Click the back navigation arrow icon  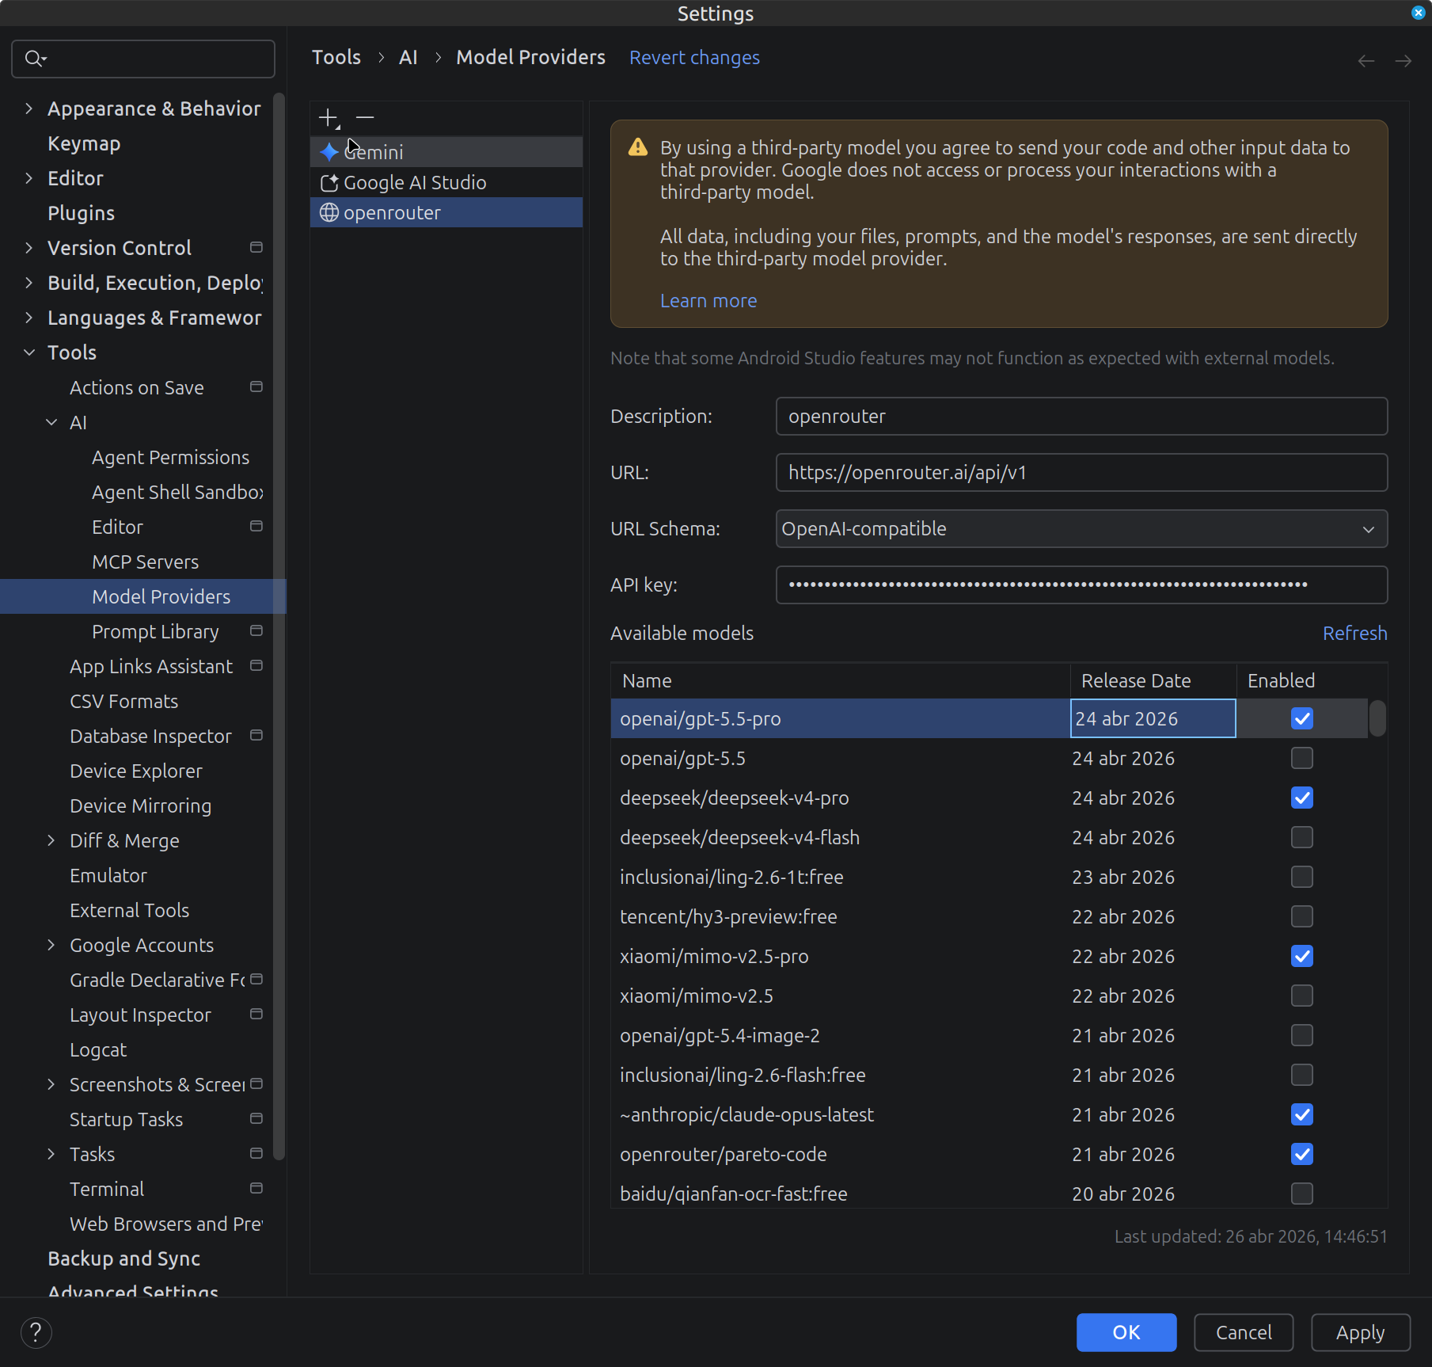click(x=1366, y=61)
